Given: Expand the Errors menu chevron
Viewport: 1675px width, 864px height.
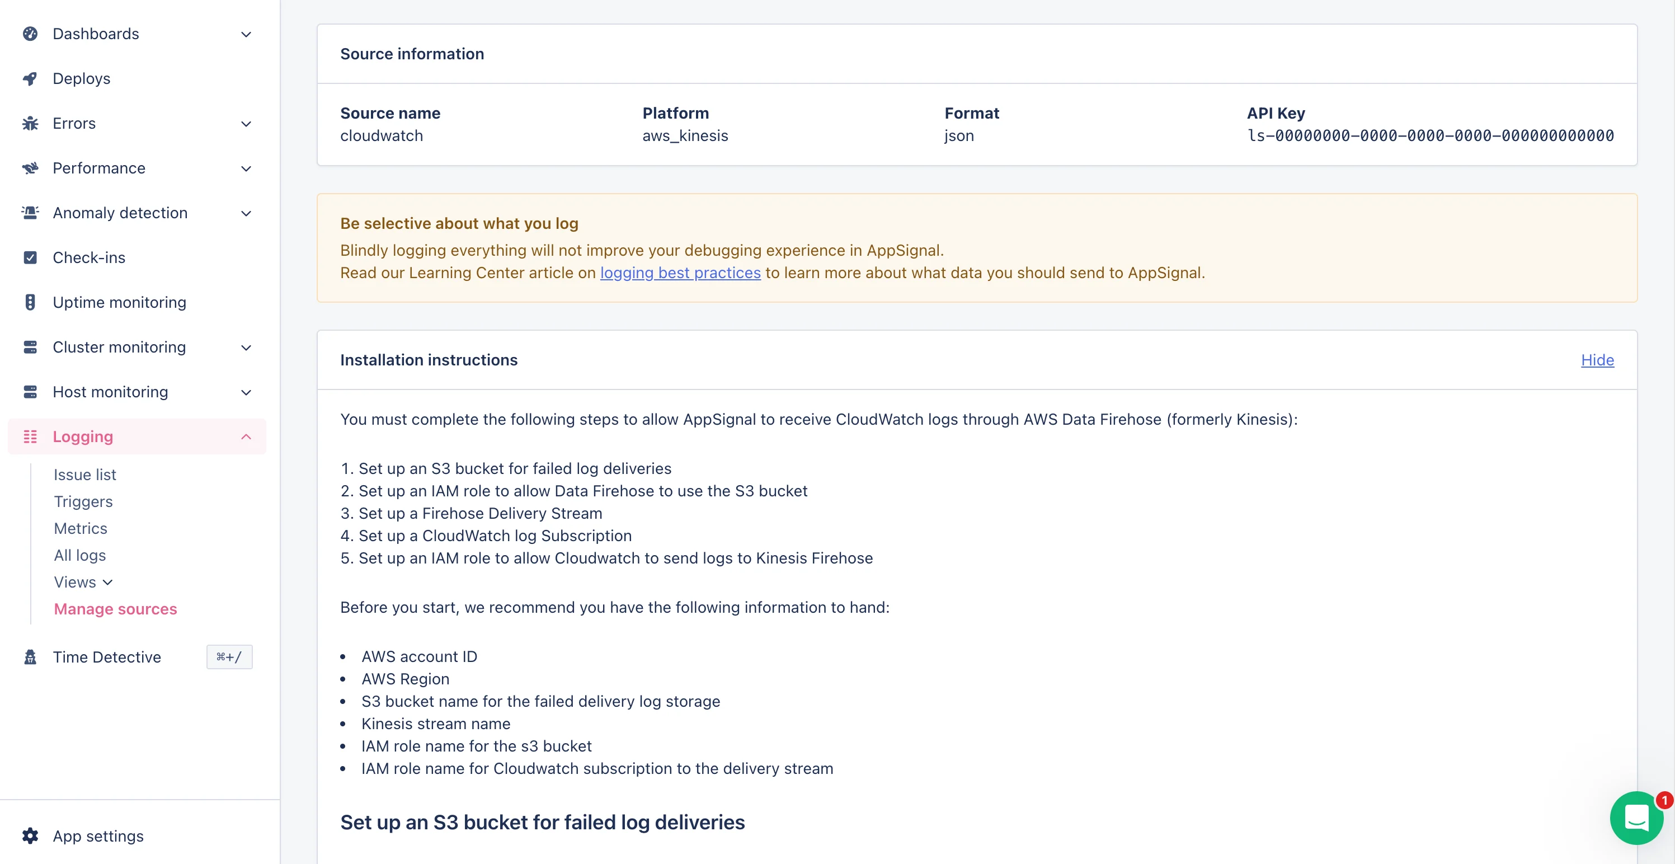Looking at the screenshot, I should click(x=246, y=124).
